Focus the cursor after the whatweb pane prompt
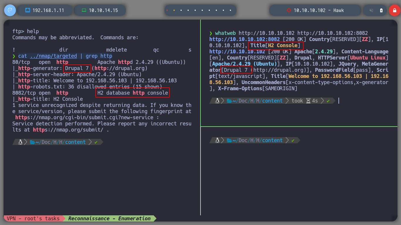 pos(339,100)
